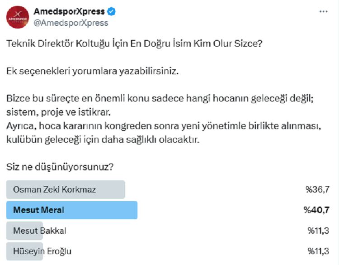Click the "Teknik Direktör Koltuğu" question text
The height and width of the screenshot is (265, 339).
[134, 43]
